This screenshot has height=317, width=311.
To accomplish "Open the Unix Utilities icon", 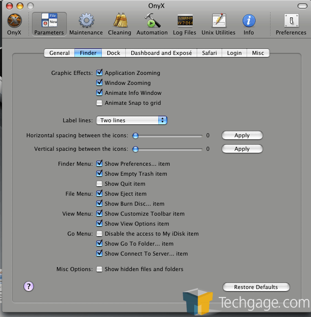I will (219, 20).
